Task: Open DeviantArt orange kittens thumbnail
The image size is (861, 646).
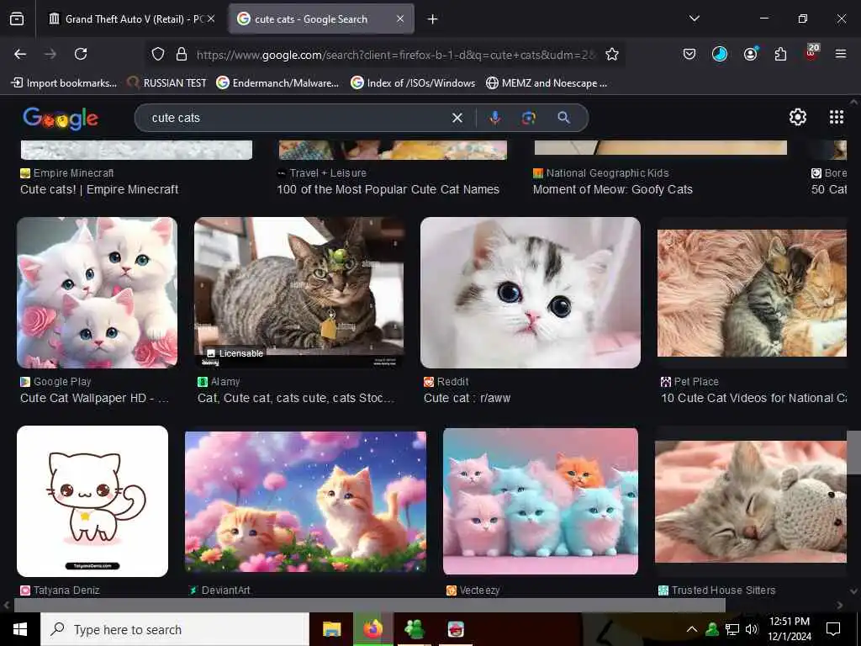Action: [305, 501]
